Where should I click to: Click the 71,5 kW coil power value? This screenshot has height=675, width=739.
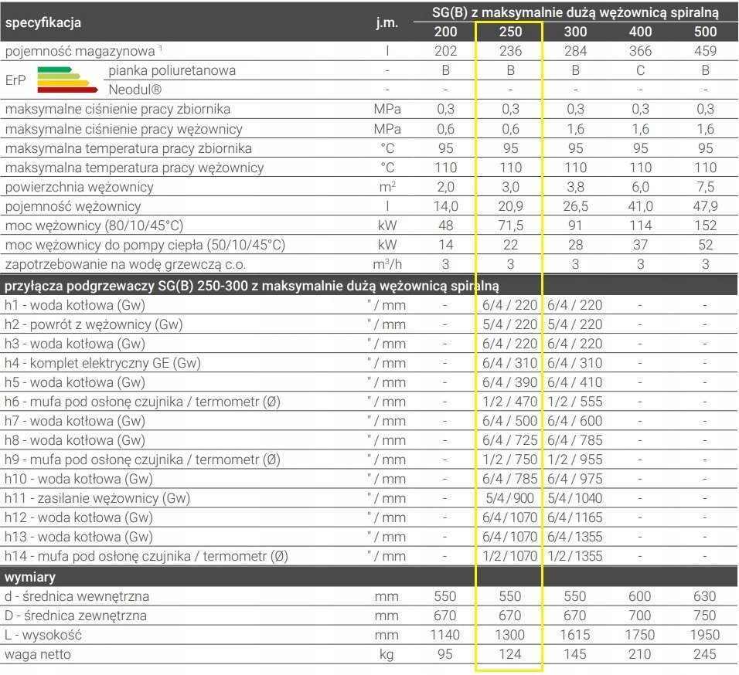point(510,226)
